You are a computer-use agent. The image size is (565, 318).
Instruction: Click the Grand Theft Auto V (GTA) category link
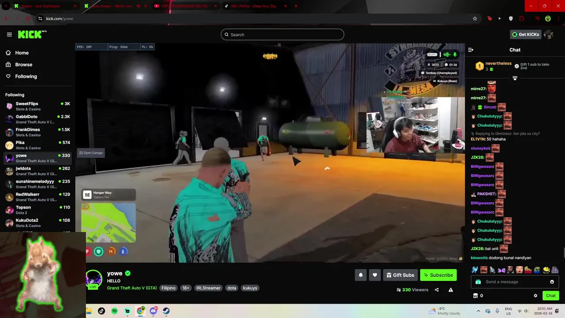point(132,288)
